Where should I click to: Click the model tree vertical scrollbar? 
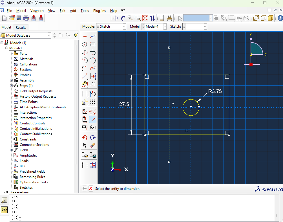pos(76,104)
